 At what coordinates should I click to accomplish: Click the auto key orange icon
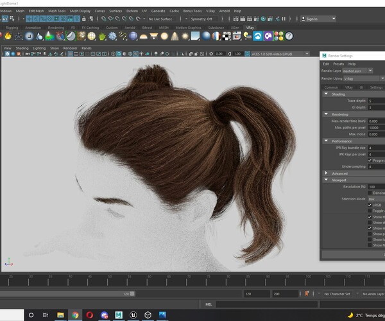(307, 293)
